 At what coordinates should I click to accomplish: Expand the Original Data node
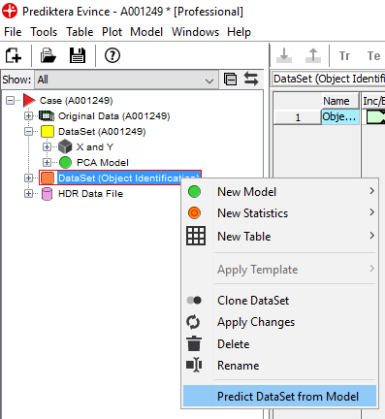pos(28,116)
